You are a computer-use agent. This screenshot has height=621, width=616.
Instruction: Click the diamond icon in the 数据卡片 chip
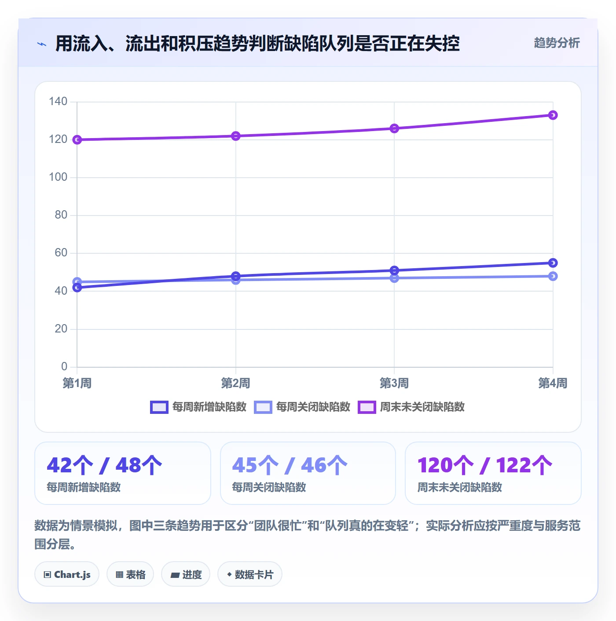(x=229, y=574)
